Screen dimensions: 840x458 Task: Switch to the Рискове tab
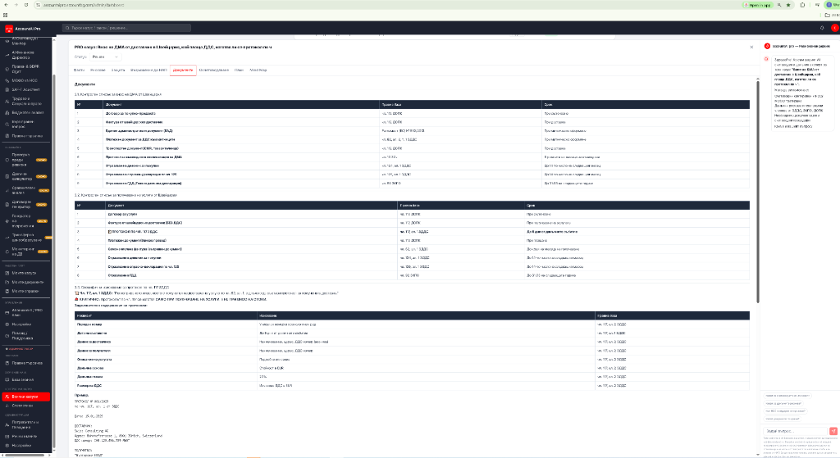coord(98,70)
